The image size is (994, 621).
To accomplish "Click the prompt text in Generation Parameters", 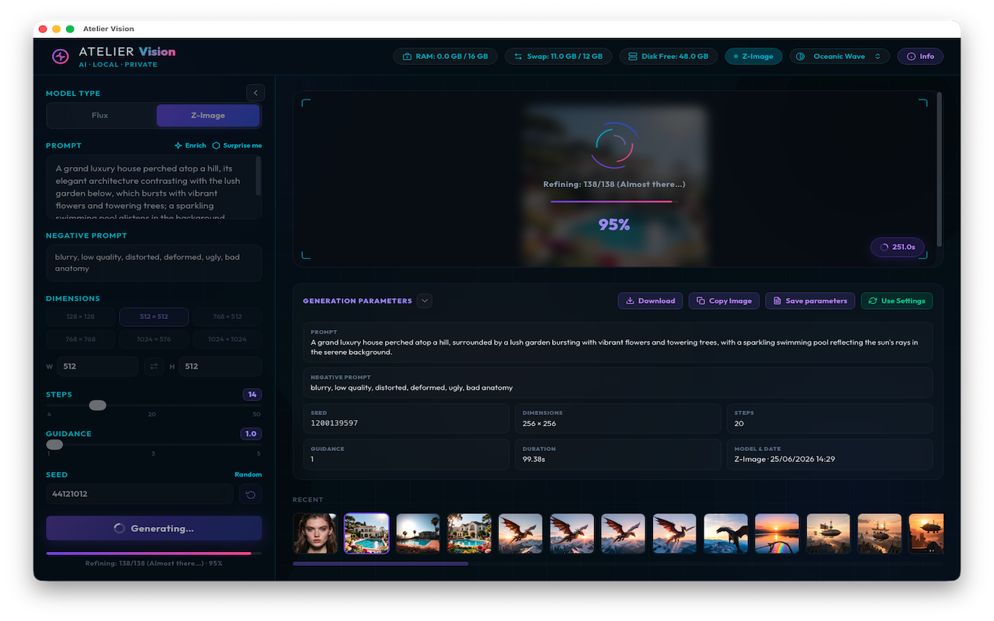I will point(614,347).
